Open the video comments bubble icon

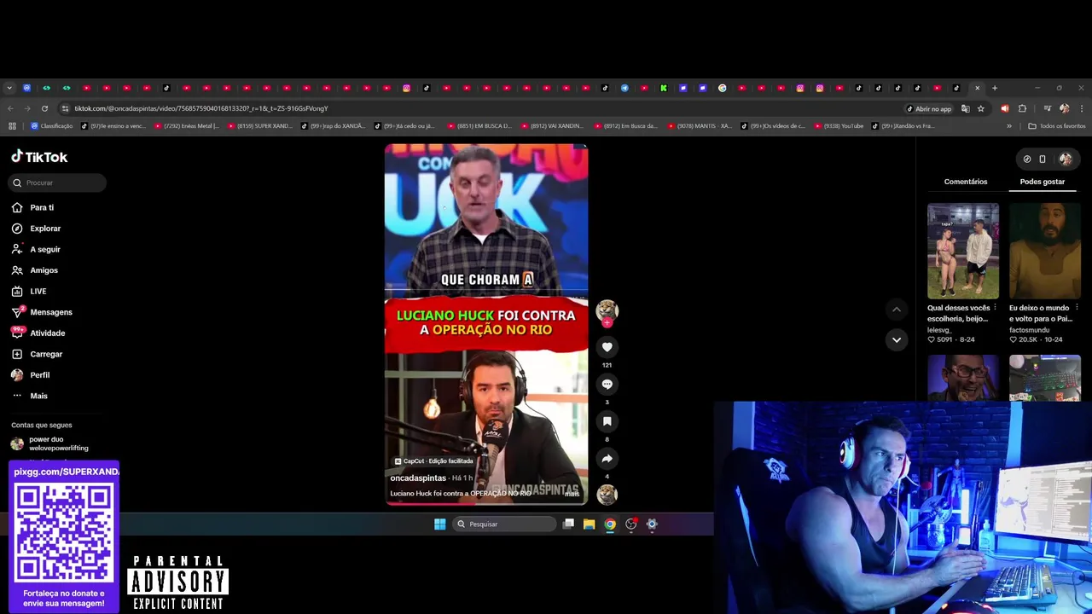[x=607, y=384]
